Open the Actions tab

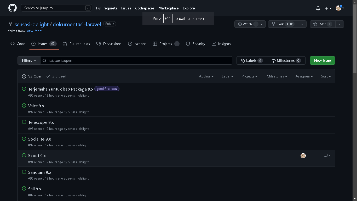tap(137, 44)
